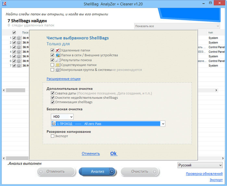Click the Очистить button
The image size is (227, 186).
pyautogui.click(x=140, y=171)
